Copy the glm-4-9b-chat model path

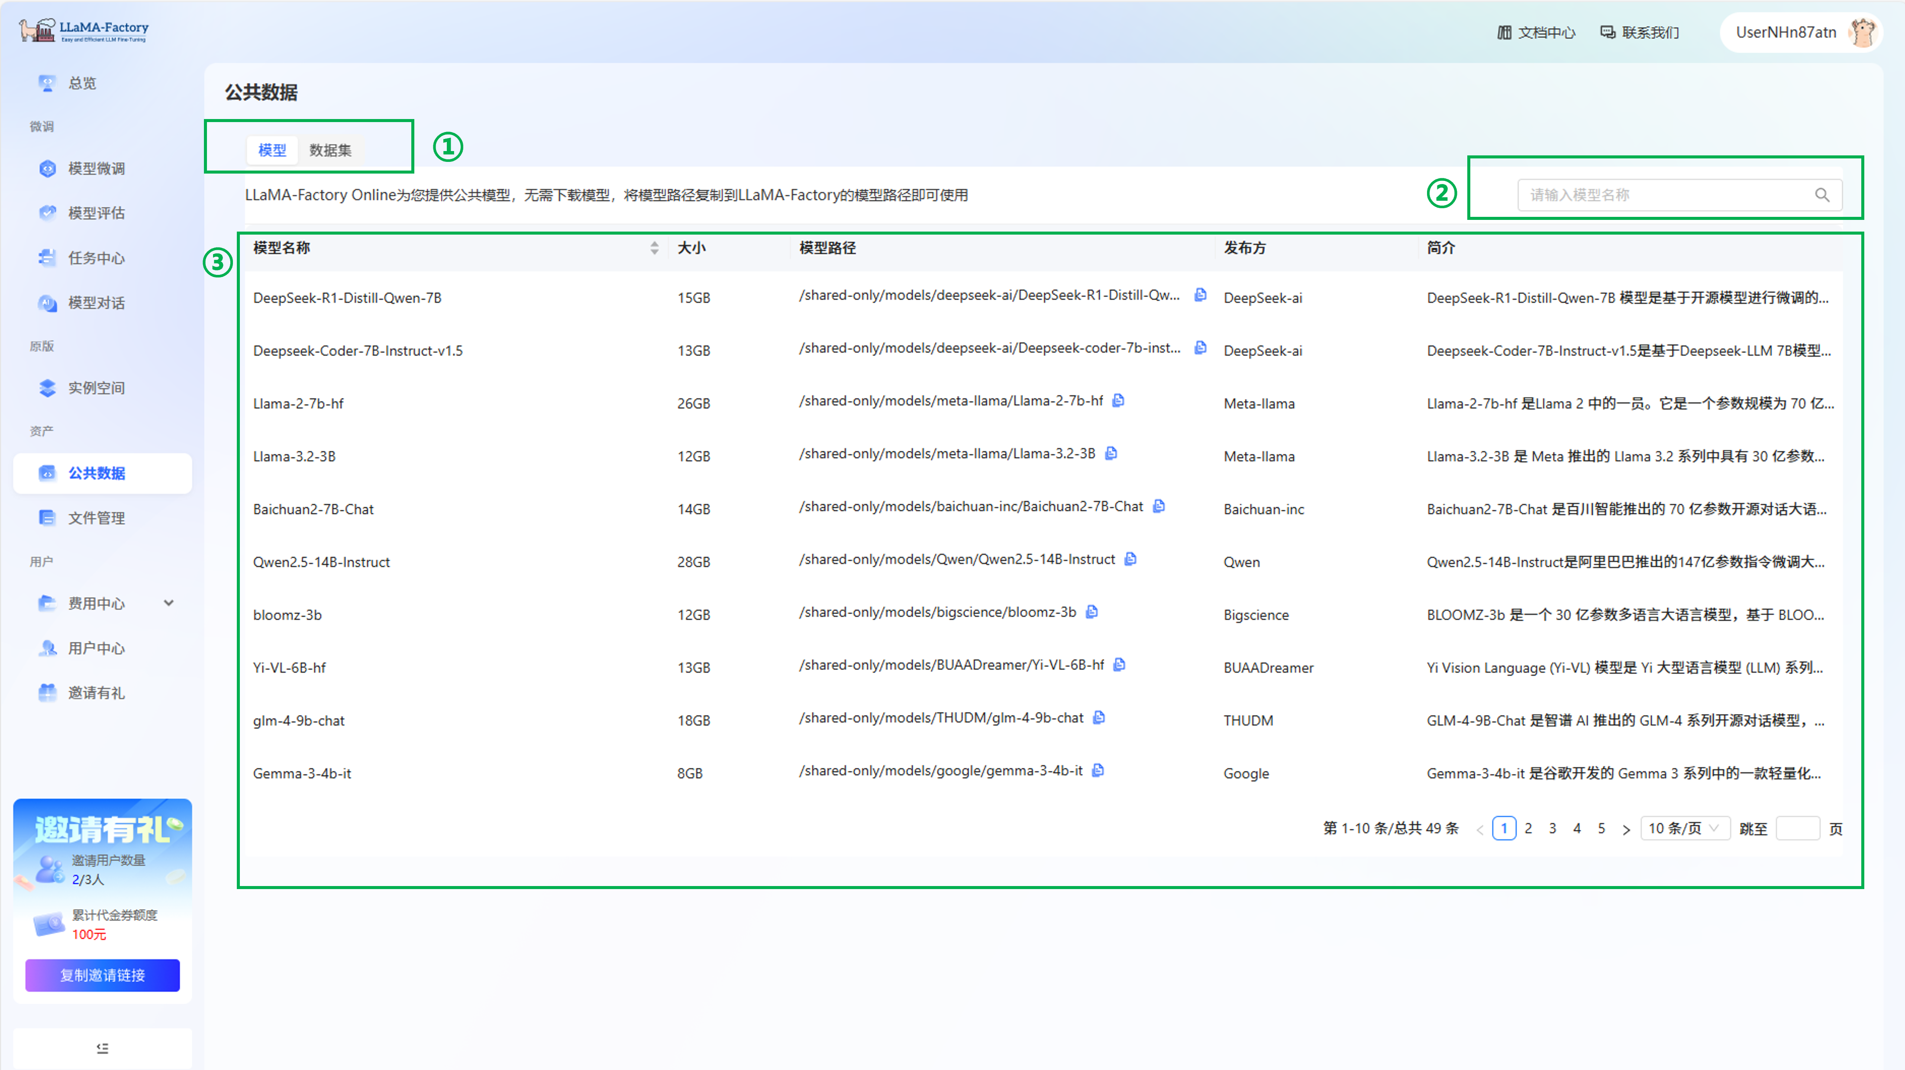(1099, 717)
